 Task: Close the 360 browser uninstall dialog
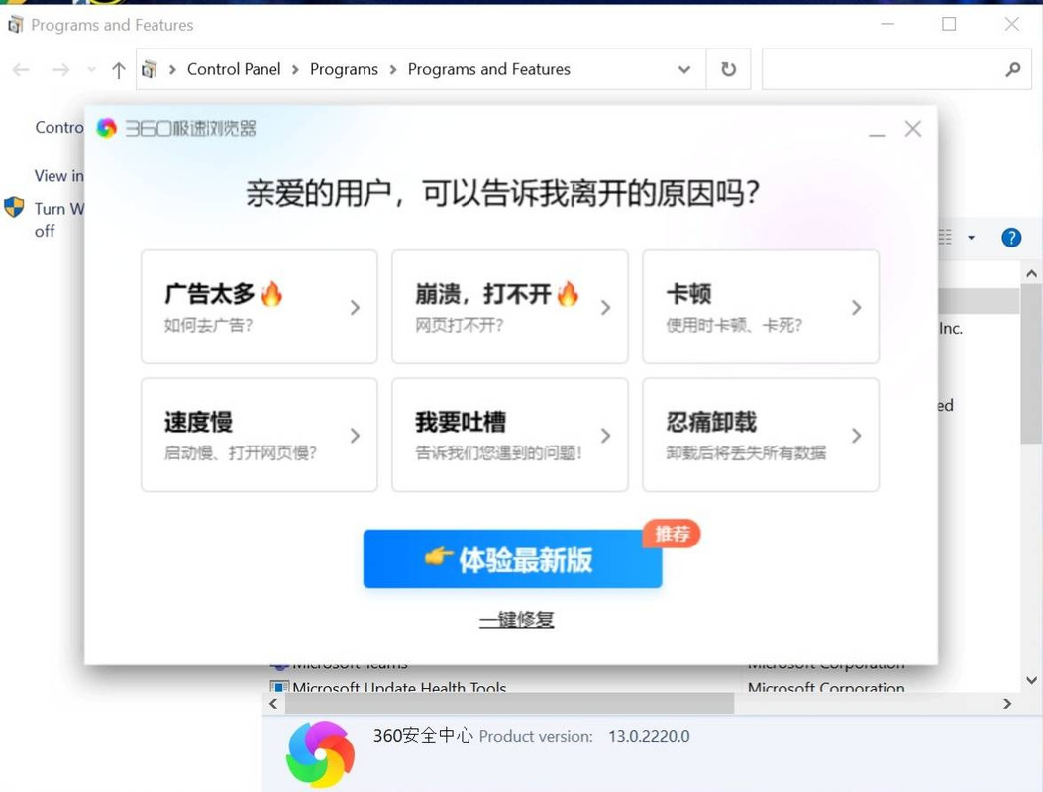tap(912, 129)
